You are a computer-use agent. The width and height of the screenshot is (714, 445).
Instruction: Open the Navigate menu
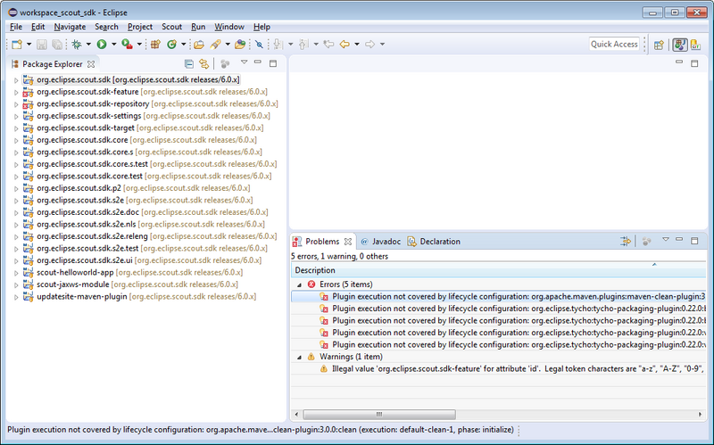(x=70, y=27)
